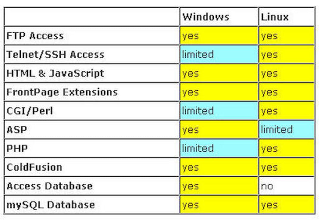Click the Telnet/SSH Access label

pos(55,54)
